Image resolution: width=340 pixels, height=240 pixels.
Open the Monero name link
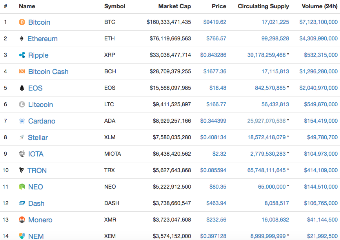[40, 220]
